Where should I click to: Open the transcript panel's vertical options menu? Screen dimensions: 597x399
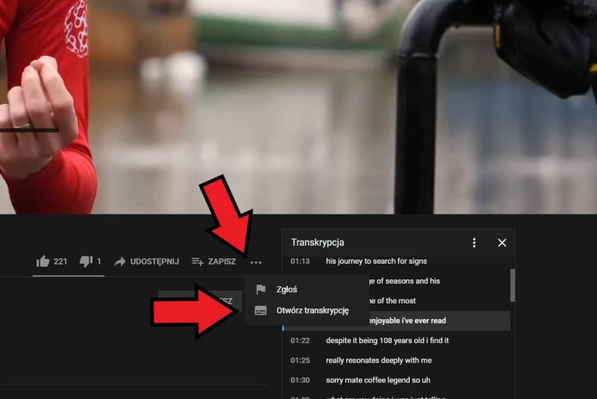click(x=474, y=243)
